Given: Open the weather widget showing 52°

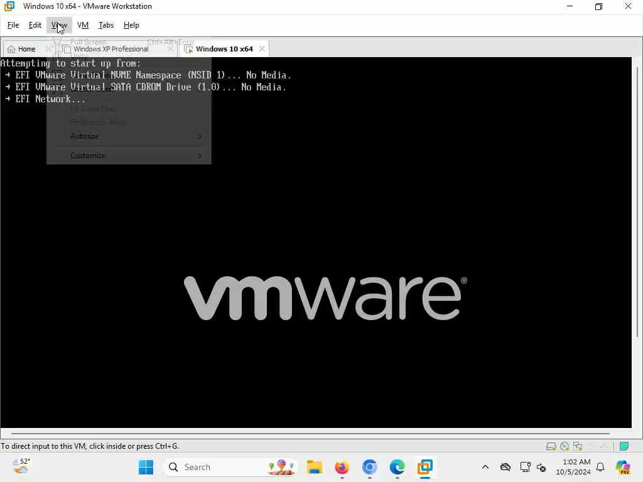Looking at the screenshot, I should click(21, 466).
